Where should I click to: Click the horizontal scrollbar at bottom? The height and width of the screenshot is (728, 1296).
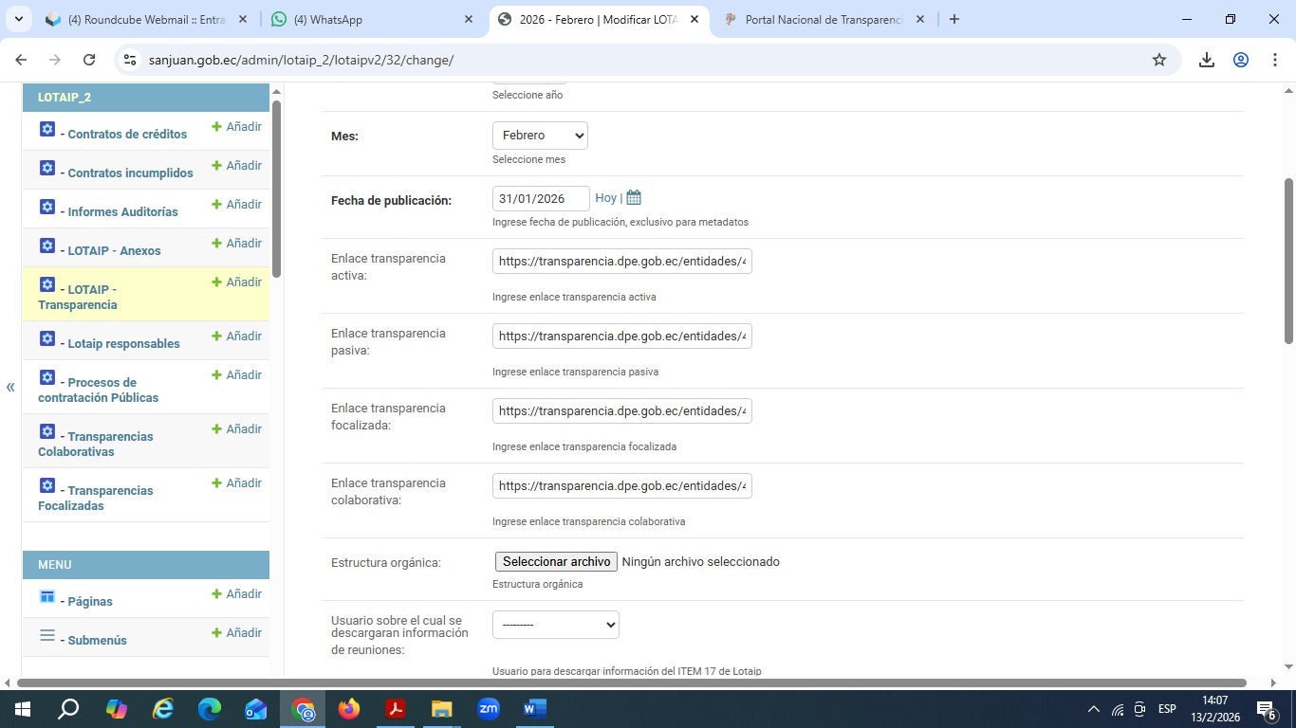(631, 682)
